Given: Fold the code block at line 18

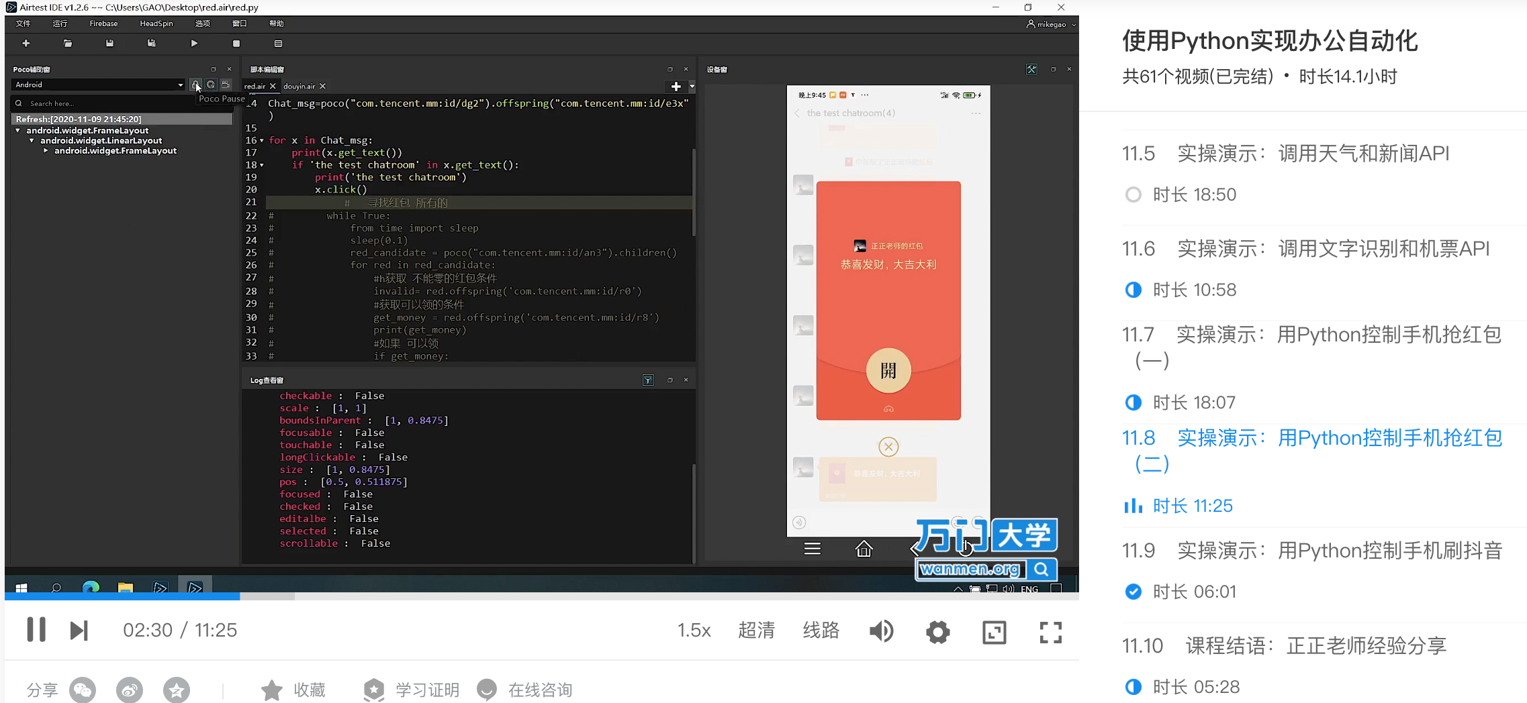Looking at the screenshot, I should (x=262, y=165).
